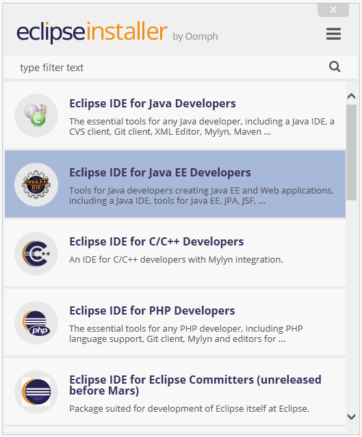
Task: Click 'Tools for Java developers creating Java EE' description
Action: click(x=201, y=196)
